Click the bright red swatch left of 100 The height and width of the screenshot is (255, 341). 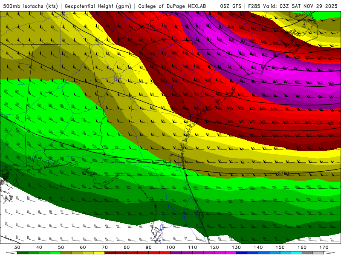[x=165, y=252]
